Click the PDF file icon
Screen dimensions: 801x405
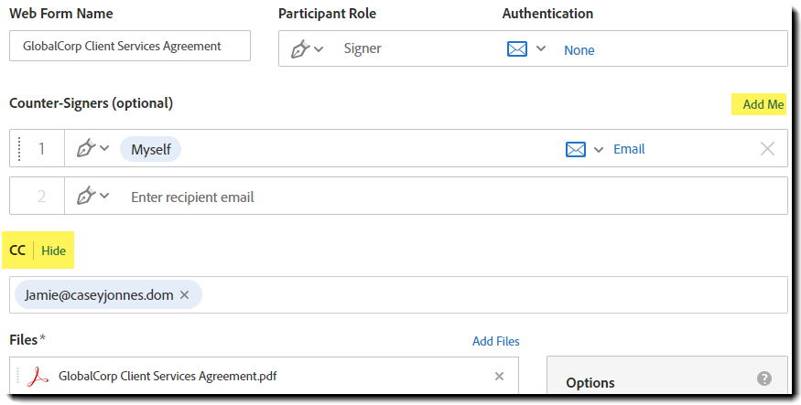[x=38, y=376]
